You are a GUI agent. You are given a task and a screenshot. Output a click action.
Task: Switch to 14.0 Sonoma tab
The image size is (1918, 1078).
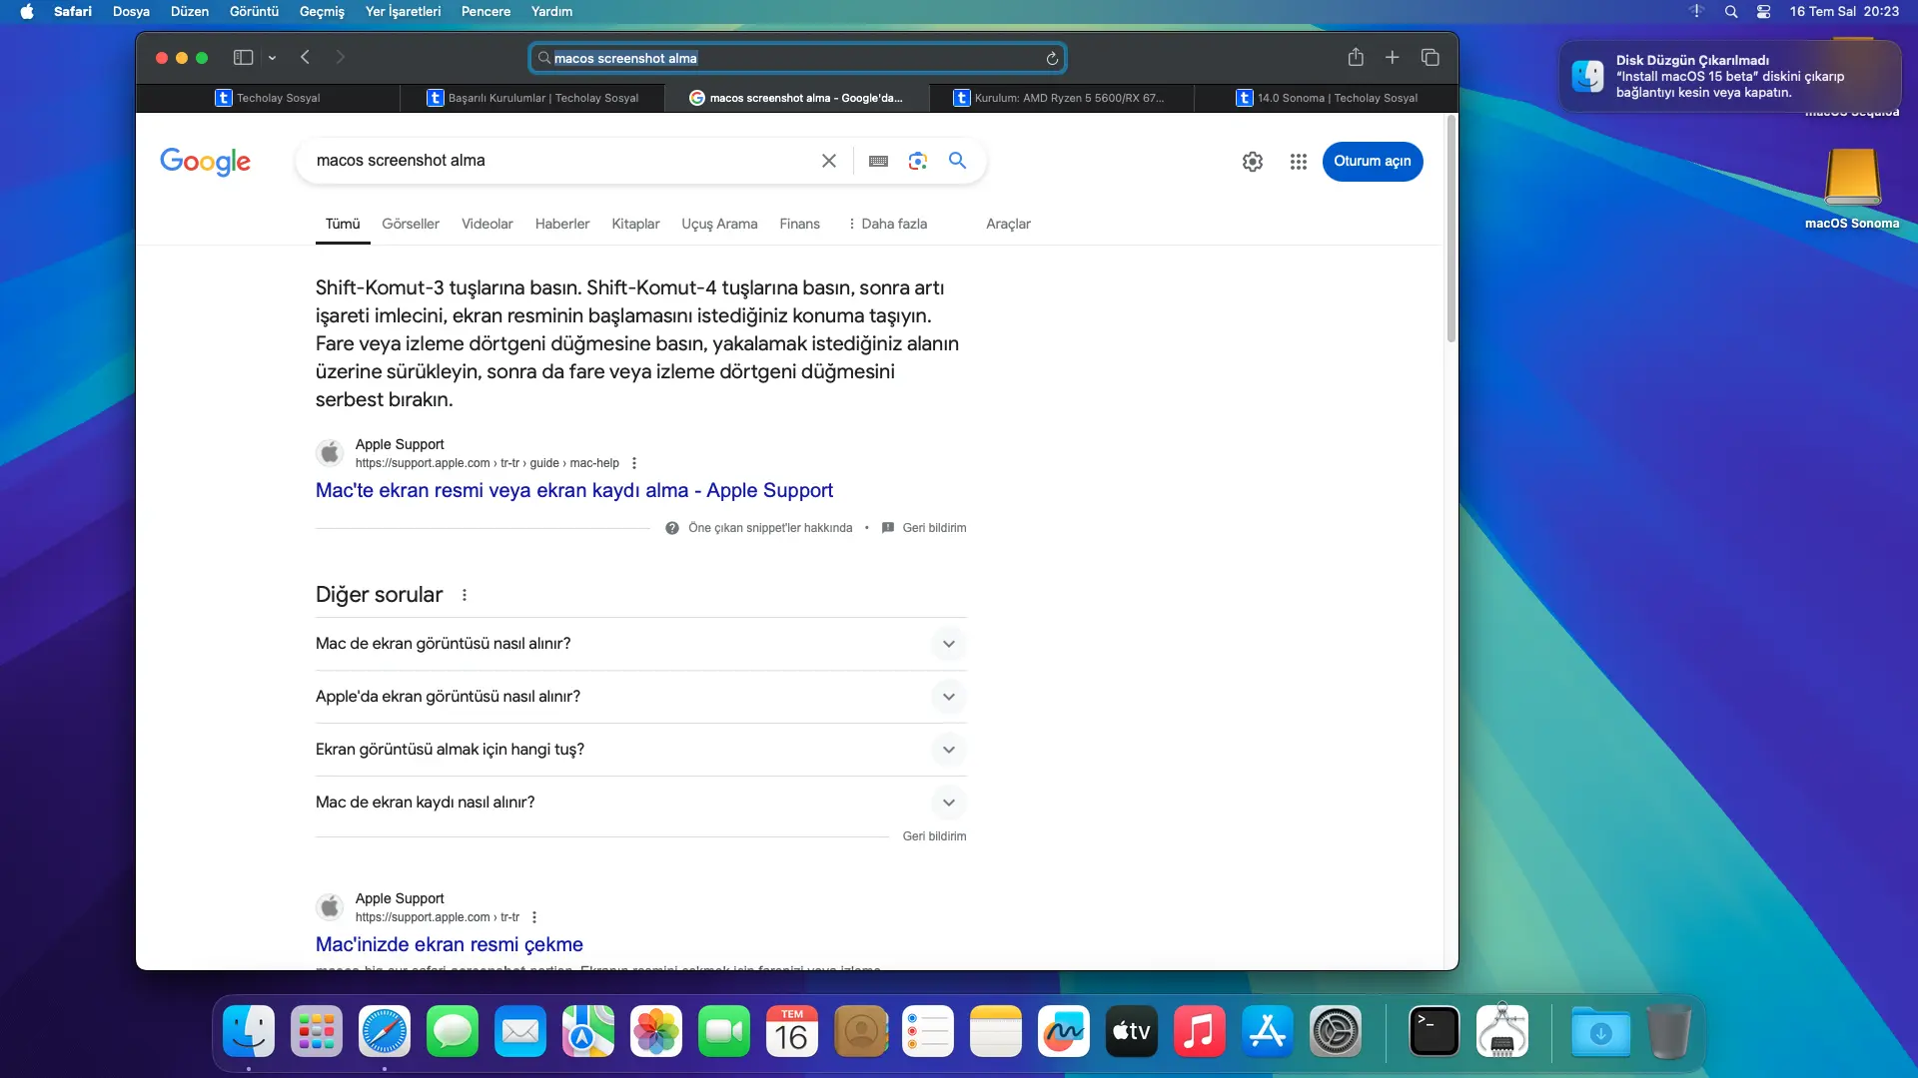[1327, 98]
